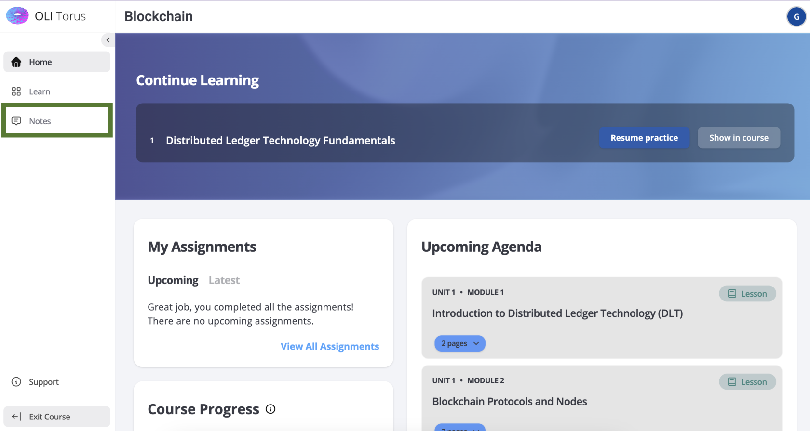Click the Resume practice button
This screenshot has height=431, width=810.
click(x=644, y=138)
